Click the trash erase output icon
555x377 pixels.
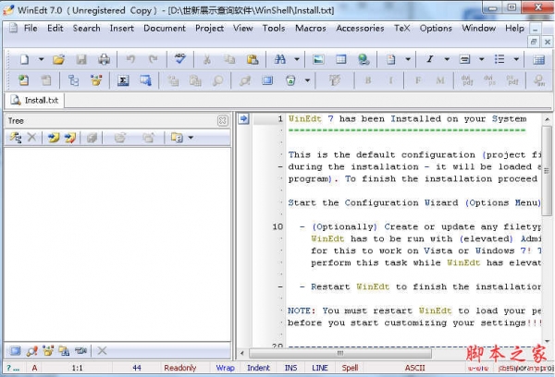point(290,80)
